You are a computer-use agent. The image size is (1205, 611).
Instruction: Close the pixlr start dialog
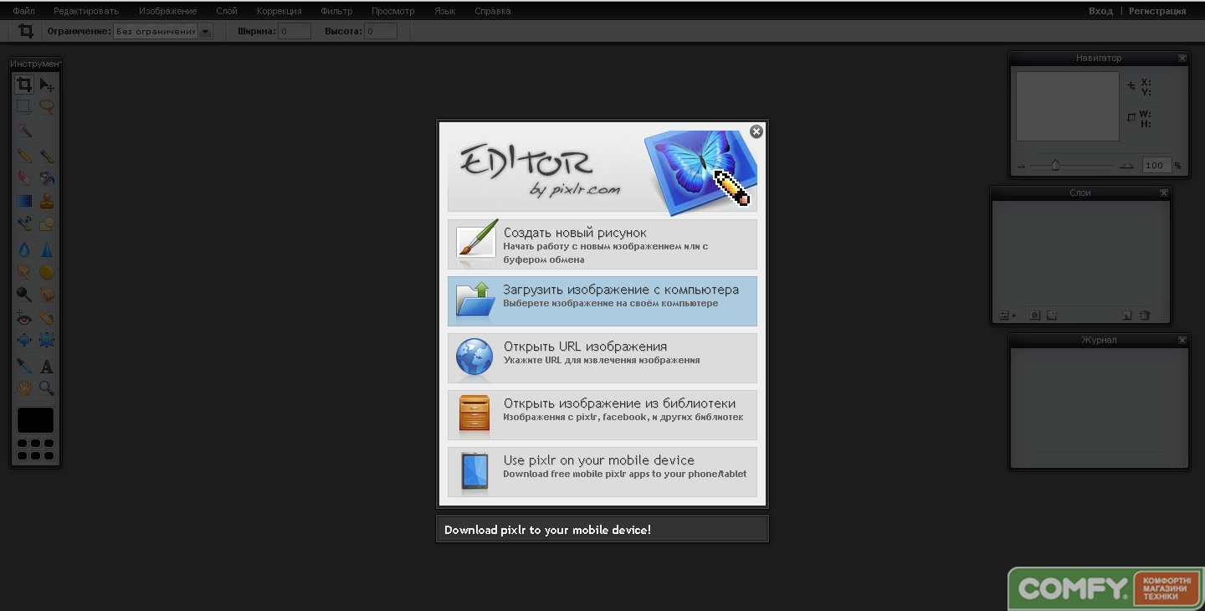(x=756, y=131)
